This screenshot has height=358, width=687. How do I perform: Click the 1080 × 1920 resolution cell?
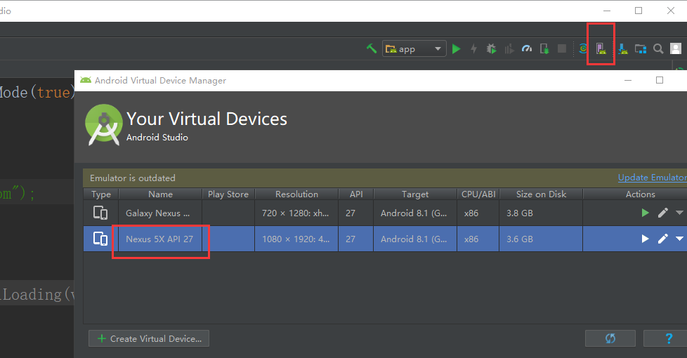click(296, 239)
